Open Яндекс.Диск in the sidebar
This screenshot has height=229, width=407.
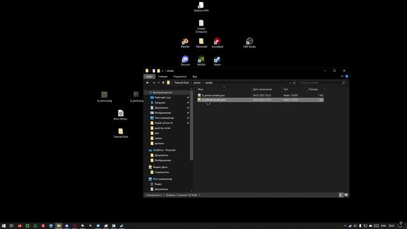tap(160, 167)
